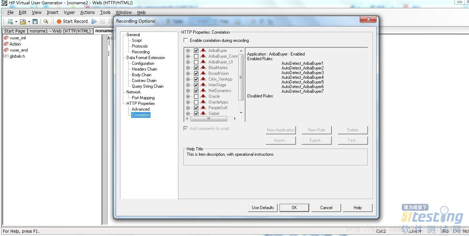Expand the InterStage tree node
469x236 pixels.
click(x=188, y=85)
